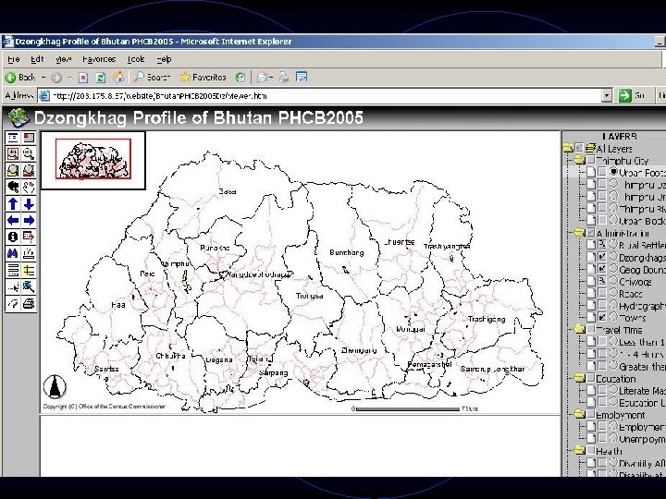Click the IE Home toolbar icon
The height and width of the screenshot is (499, 666).
(x=118, y=77)
